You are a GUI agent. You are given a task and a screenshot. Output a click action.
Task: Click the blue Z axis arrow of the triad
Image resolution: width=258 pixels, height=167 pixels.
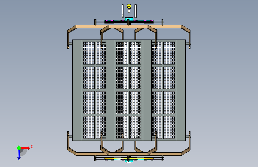(x=19, y=154)
